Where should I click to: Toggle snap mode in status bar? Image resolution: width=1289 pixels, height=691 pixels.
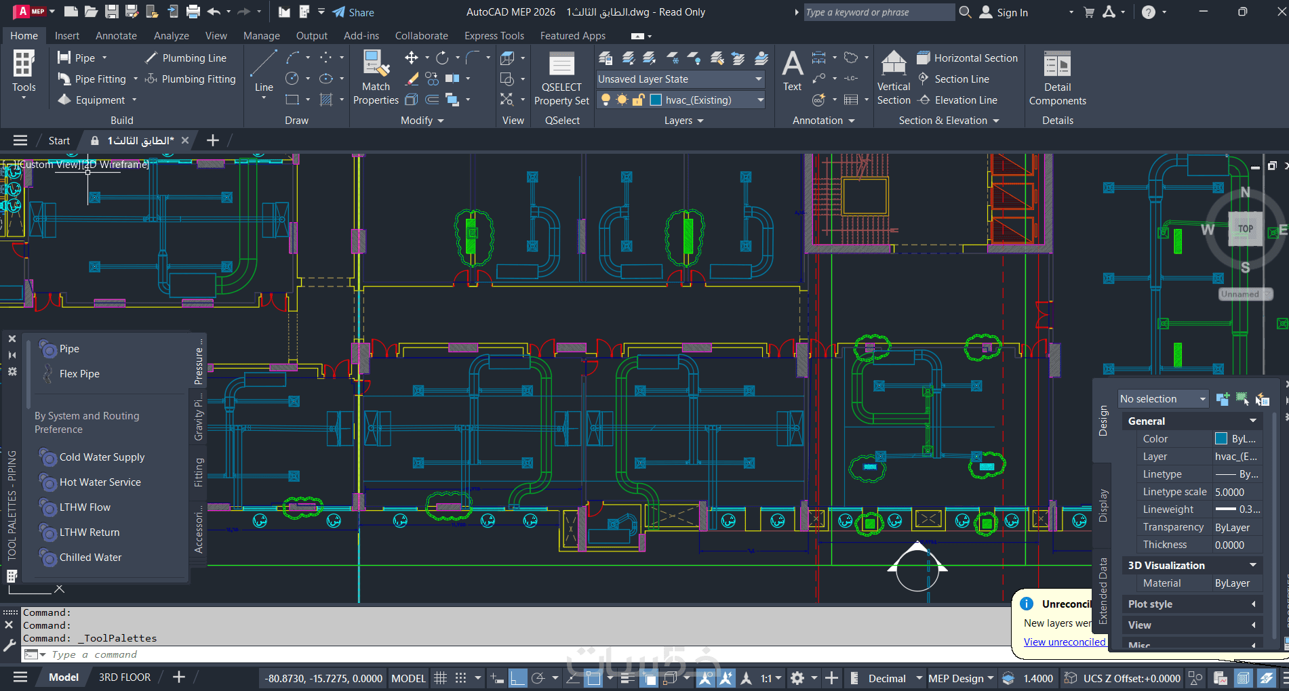[x=460, y=677]
